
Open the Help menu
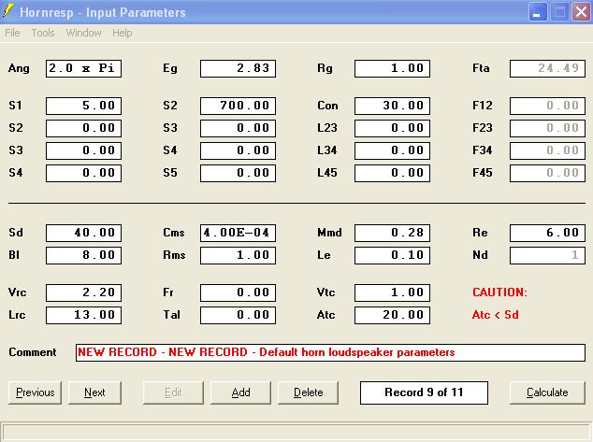click(x=123, y=33)
